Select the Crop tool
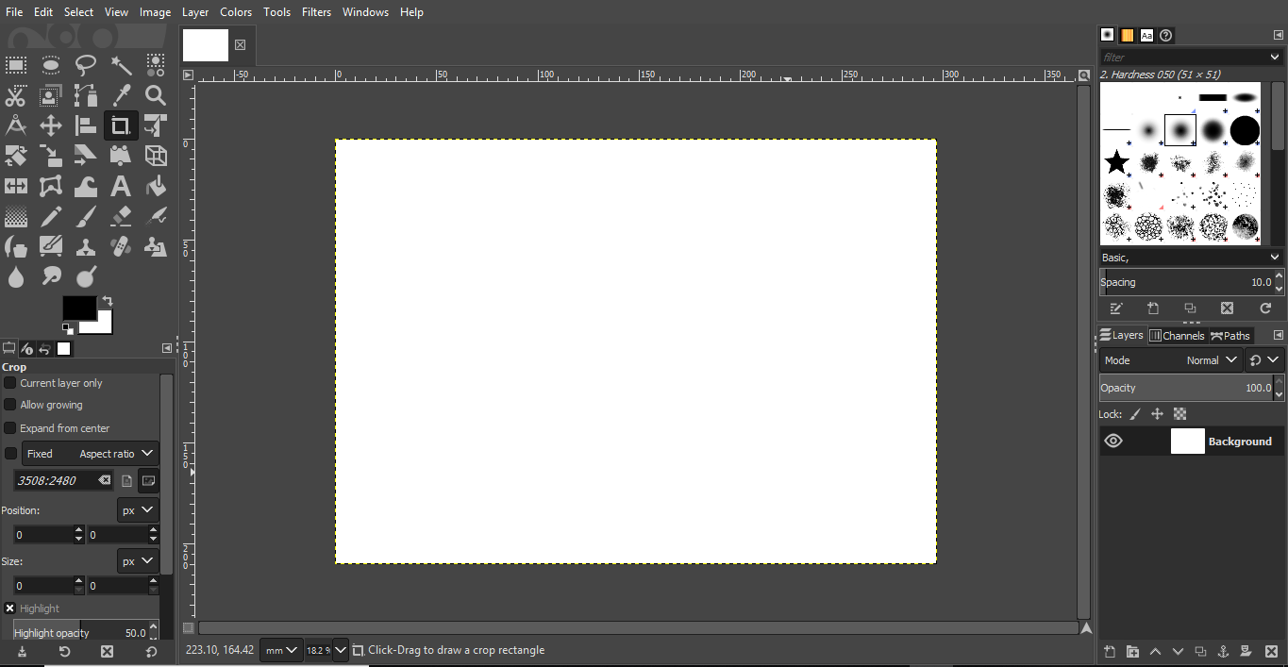This screenshot has height=667, width=1288. click(121, 125)
